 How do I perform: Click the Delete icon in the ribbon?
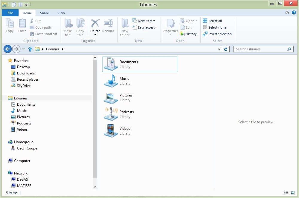coord(95,24)
